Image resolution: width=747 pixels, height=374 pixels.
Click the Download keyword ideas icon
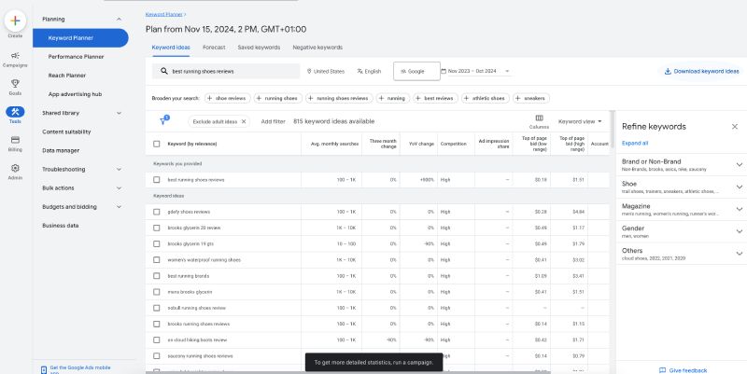pos(668,72)
